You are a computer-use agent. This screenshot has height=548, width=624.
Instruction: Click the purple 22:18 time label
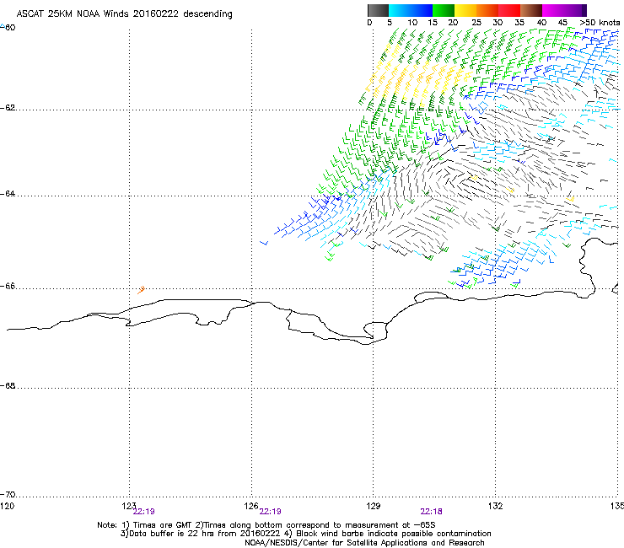(x=432, y=512)
